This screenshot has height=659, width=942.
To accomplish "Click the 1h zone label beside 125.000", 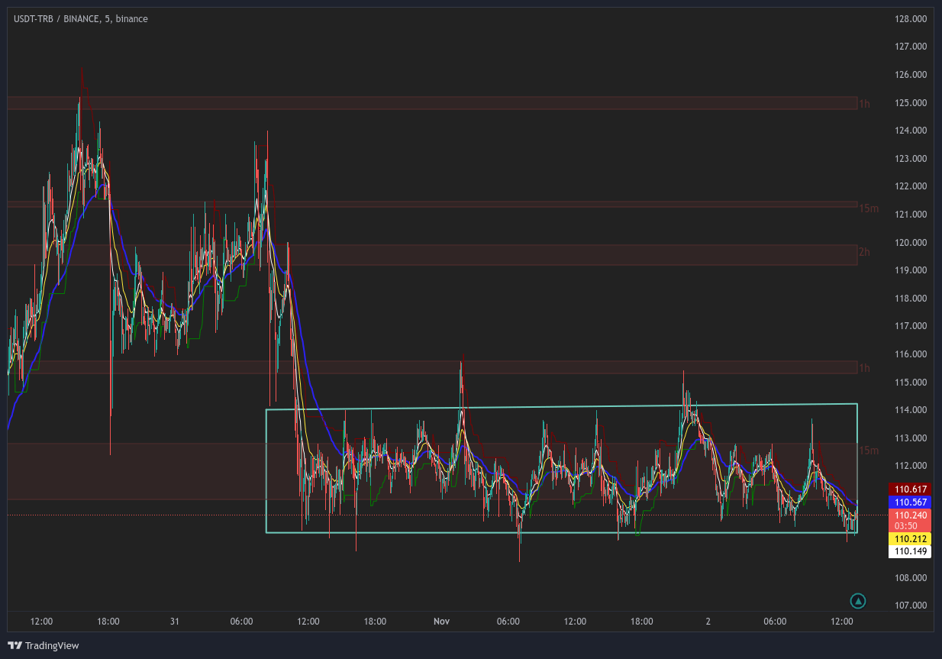I will coord(864,103).
